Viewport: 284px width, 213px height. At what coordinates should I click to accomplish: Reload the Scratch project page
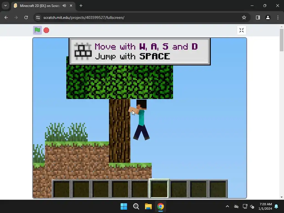pyautogui.click(x=26, y=17)
